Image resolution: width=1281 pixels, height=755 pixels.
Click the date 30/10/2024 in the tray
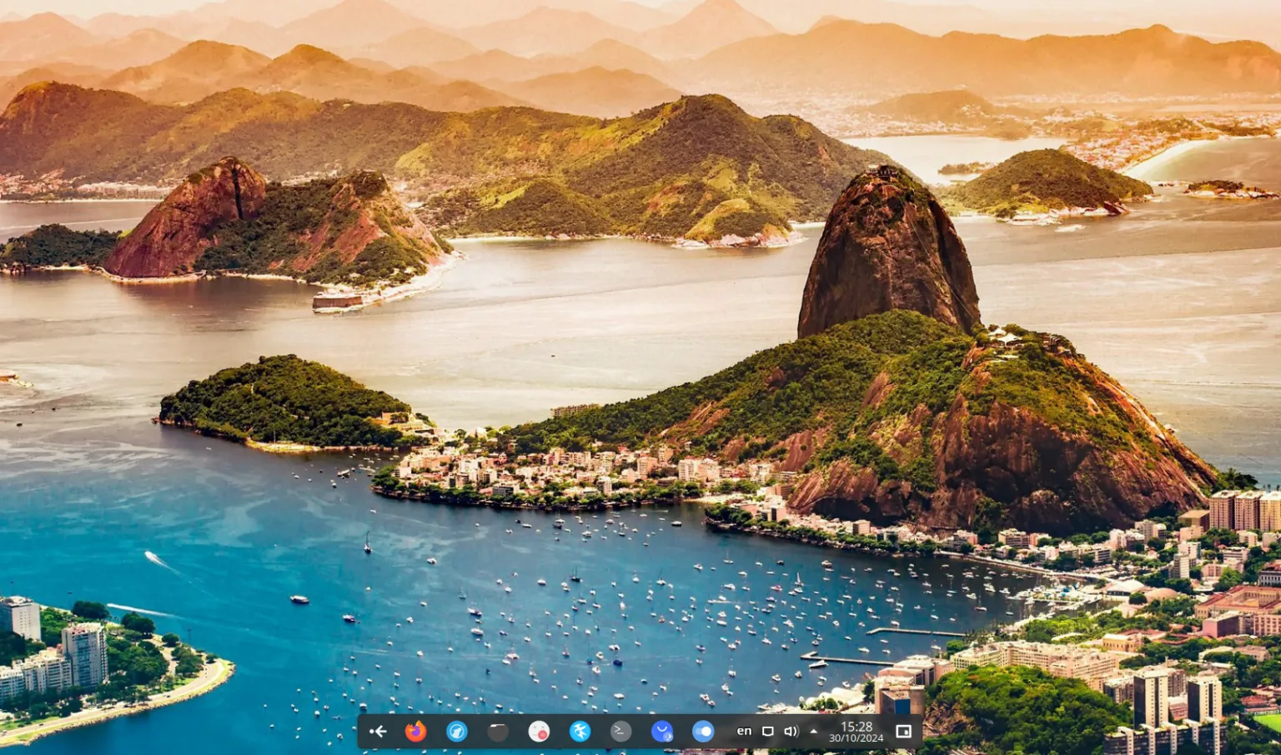pyautogui.click(x=855, y=737)
